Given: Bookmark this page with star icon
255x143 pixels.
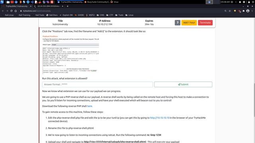Looking at the screenshot, I should [x=229, y=11].
